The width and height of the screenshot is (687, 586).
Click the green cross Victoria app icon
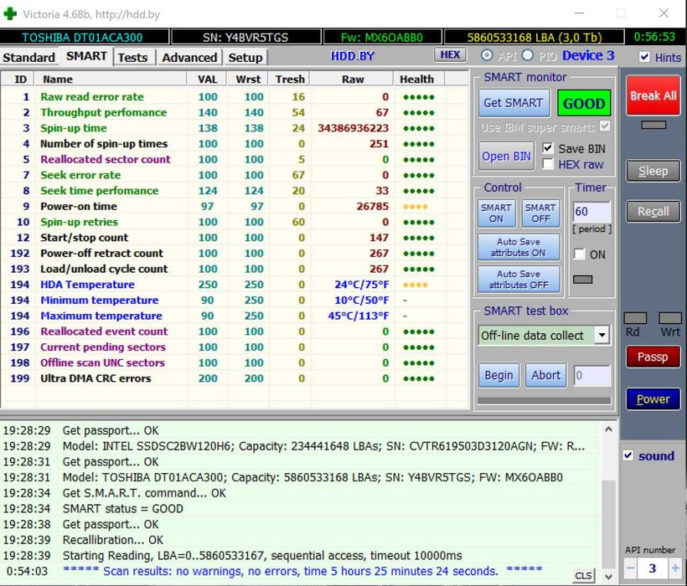click(10, 13)
